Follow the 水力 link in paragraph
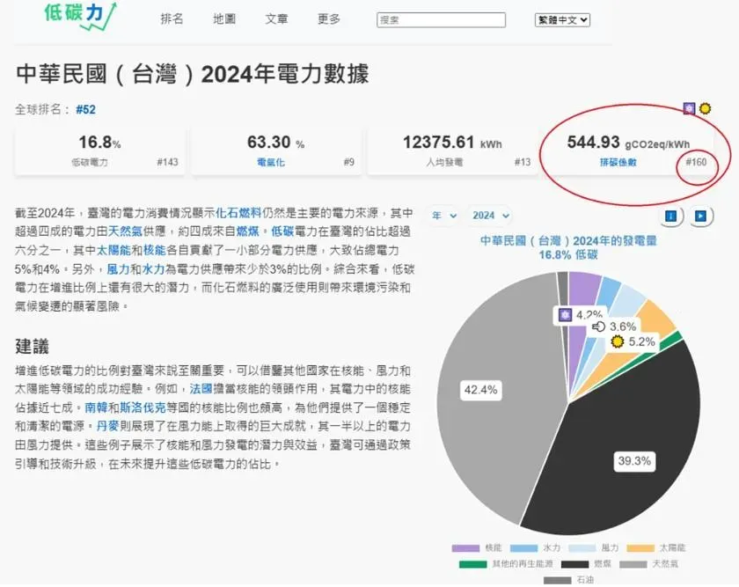This screenshot has width=739, height=587. tap(153, 269)
